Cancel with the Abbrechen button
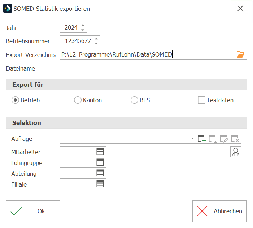 tap(219, 211)
